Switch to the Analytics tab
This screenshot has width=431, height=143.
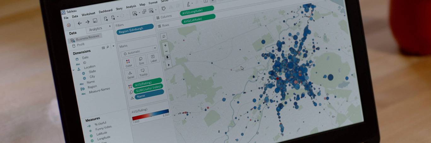coord(95,29)
